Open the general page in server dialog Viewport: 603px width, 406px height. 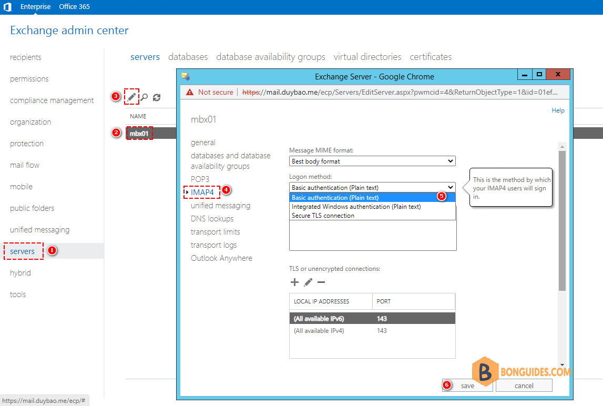pyautogui.click(x=203, y=143)
